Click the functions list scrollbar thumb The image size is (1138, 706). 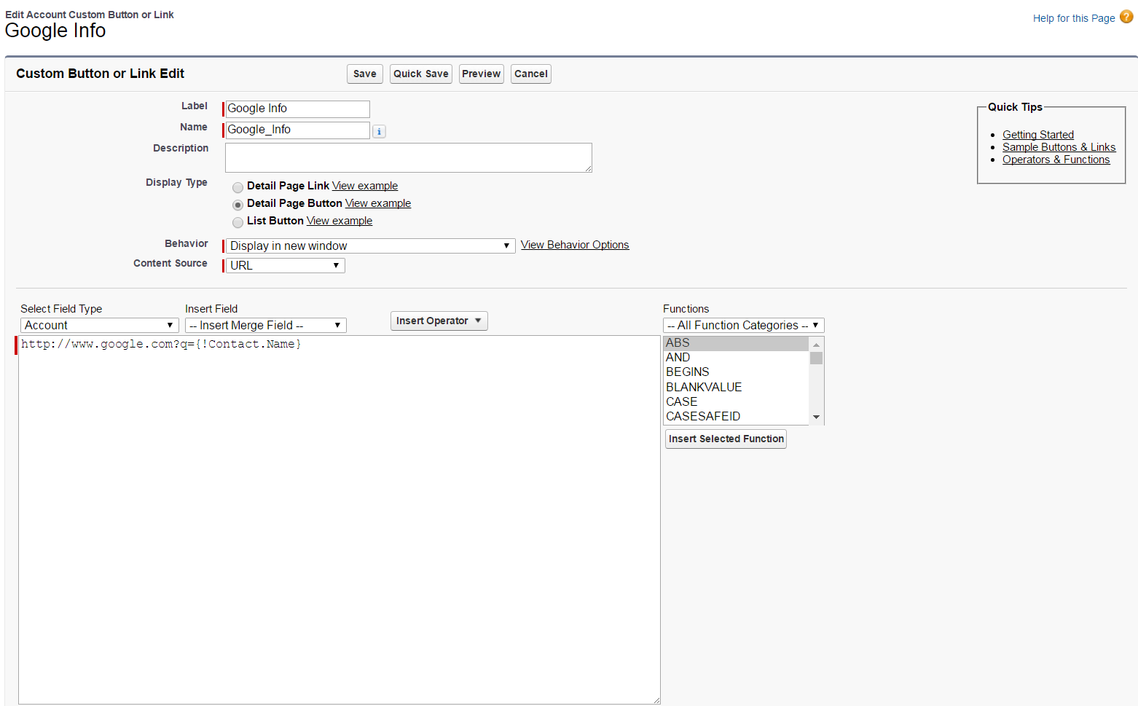(817, 358)
